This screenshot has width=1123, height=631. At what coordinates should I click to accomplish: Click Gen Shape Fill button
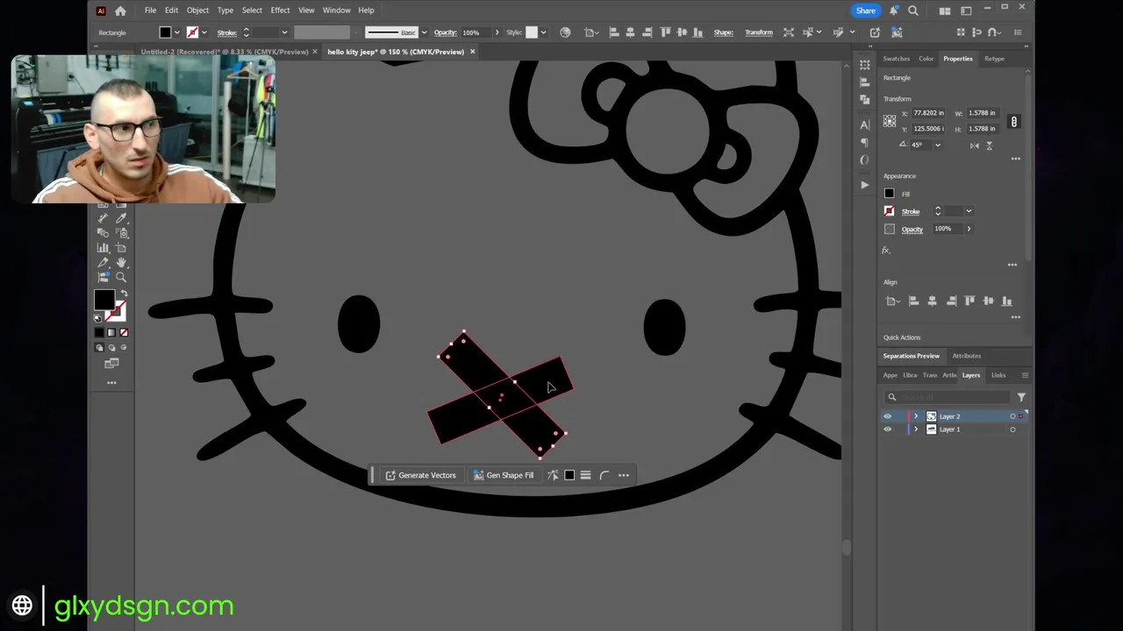504,475
